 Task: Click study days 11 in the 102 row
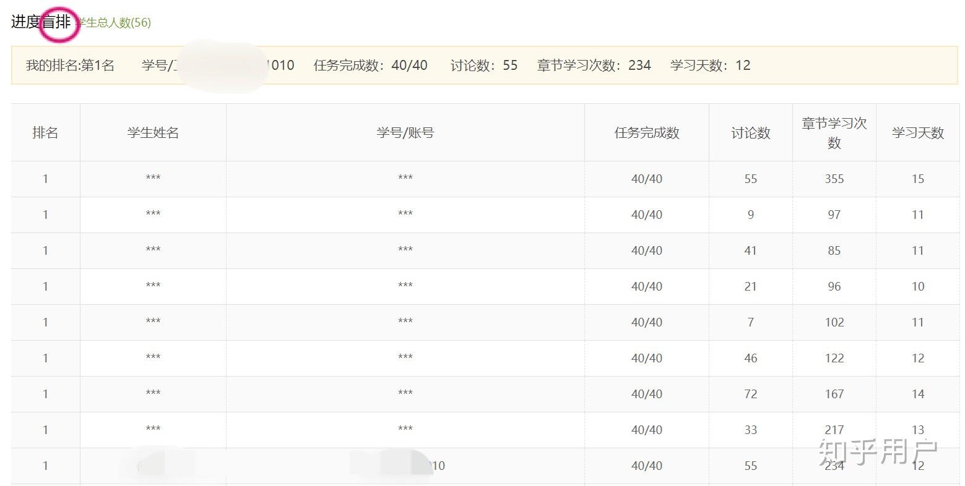point(917,322)
